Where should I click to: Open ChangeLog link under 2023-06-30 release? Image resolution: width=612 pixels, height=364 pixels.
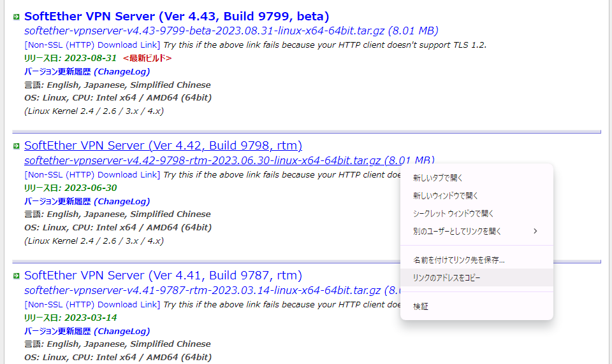87,202
